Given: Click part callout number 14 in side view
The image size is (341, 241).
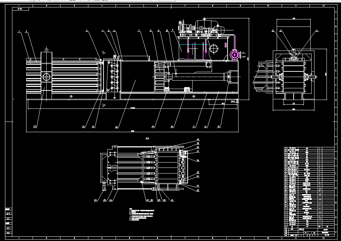Looking at the screenshot, I should coord(317,31).
